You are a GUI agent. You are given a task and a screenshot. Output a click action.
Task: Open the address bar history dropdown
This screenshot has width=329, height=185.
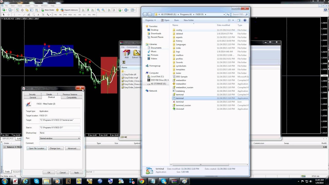point(224,14)
